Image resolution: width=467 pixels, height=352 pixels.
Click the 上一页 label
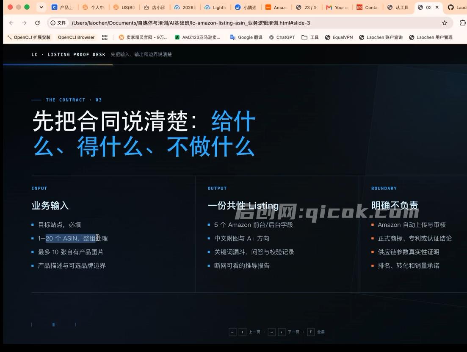(x=254, y=332)
